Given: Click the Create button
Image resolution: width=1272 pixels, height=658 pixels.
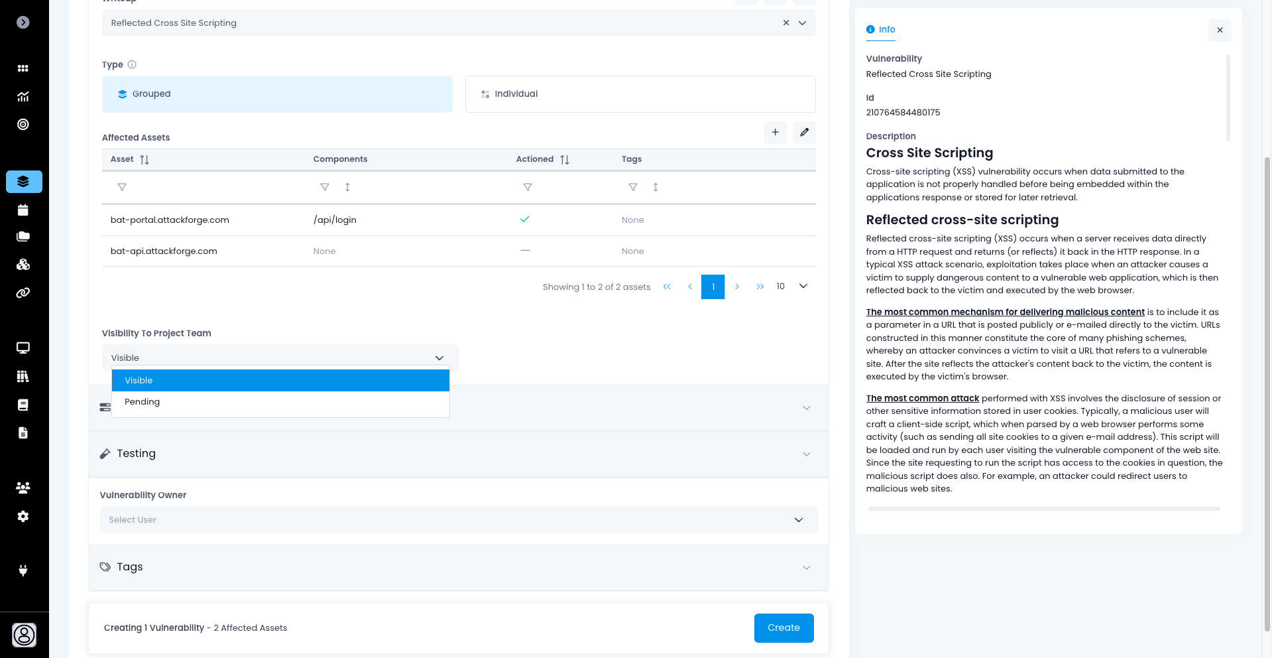Looking at the screenshot, I should tap(783, 627).
